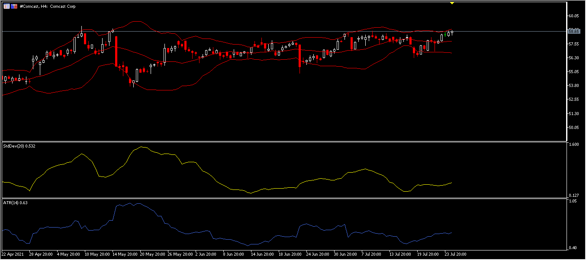Click the 60.05 price scale level
This screenshot has height=260, width=586.
[x=574, y=16]
